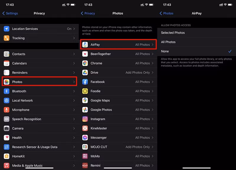Tap the Reminders icon
Viewport: 236px width, 170px height.
click(x=6, y=73)
